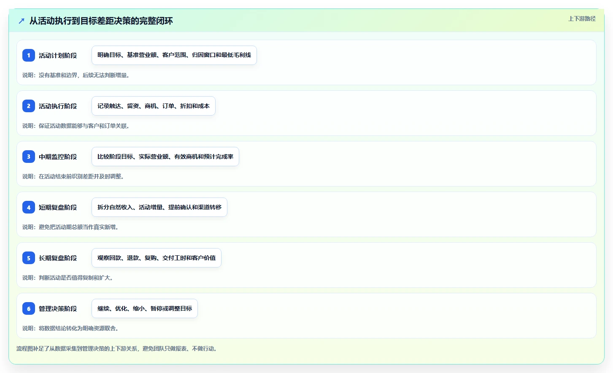Select the 活动执行阶段 heading

(x=58, y=106)
